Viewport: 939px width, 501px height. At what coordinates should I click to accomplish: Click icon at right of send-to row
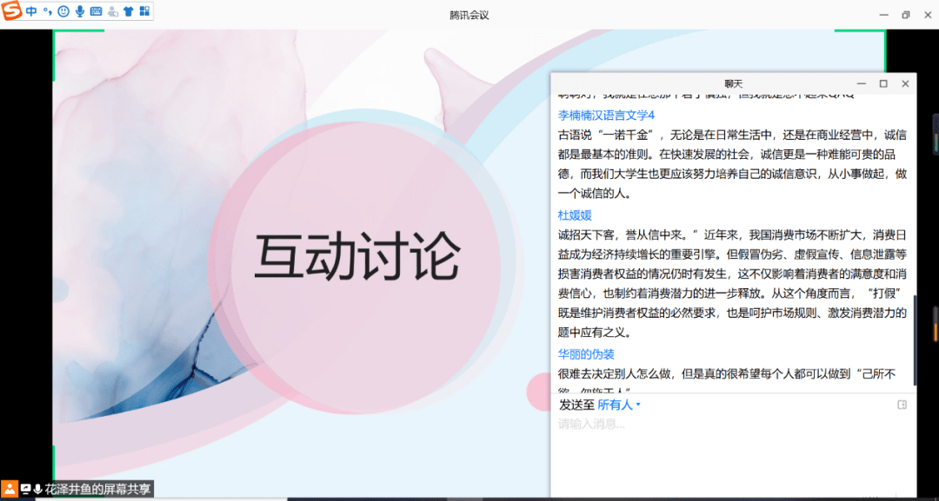click(902, 405)
